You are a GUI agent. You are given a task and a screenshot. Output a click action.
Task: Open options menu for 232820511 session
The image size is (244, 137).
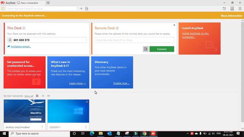click(86, 127)
